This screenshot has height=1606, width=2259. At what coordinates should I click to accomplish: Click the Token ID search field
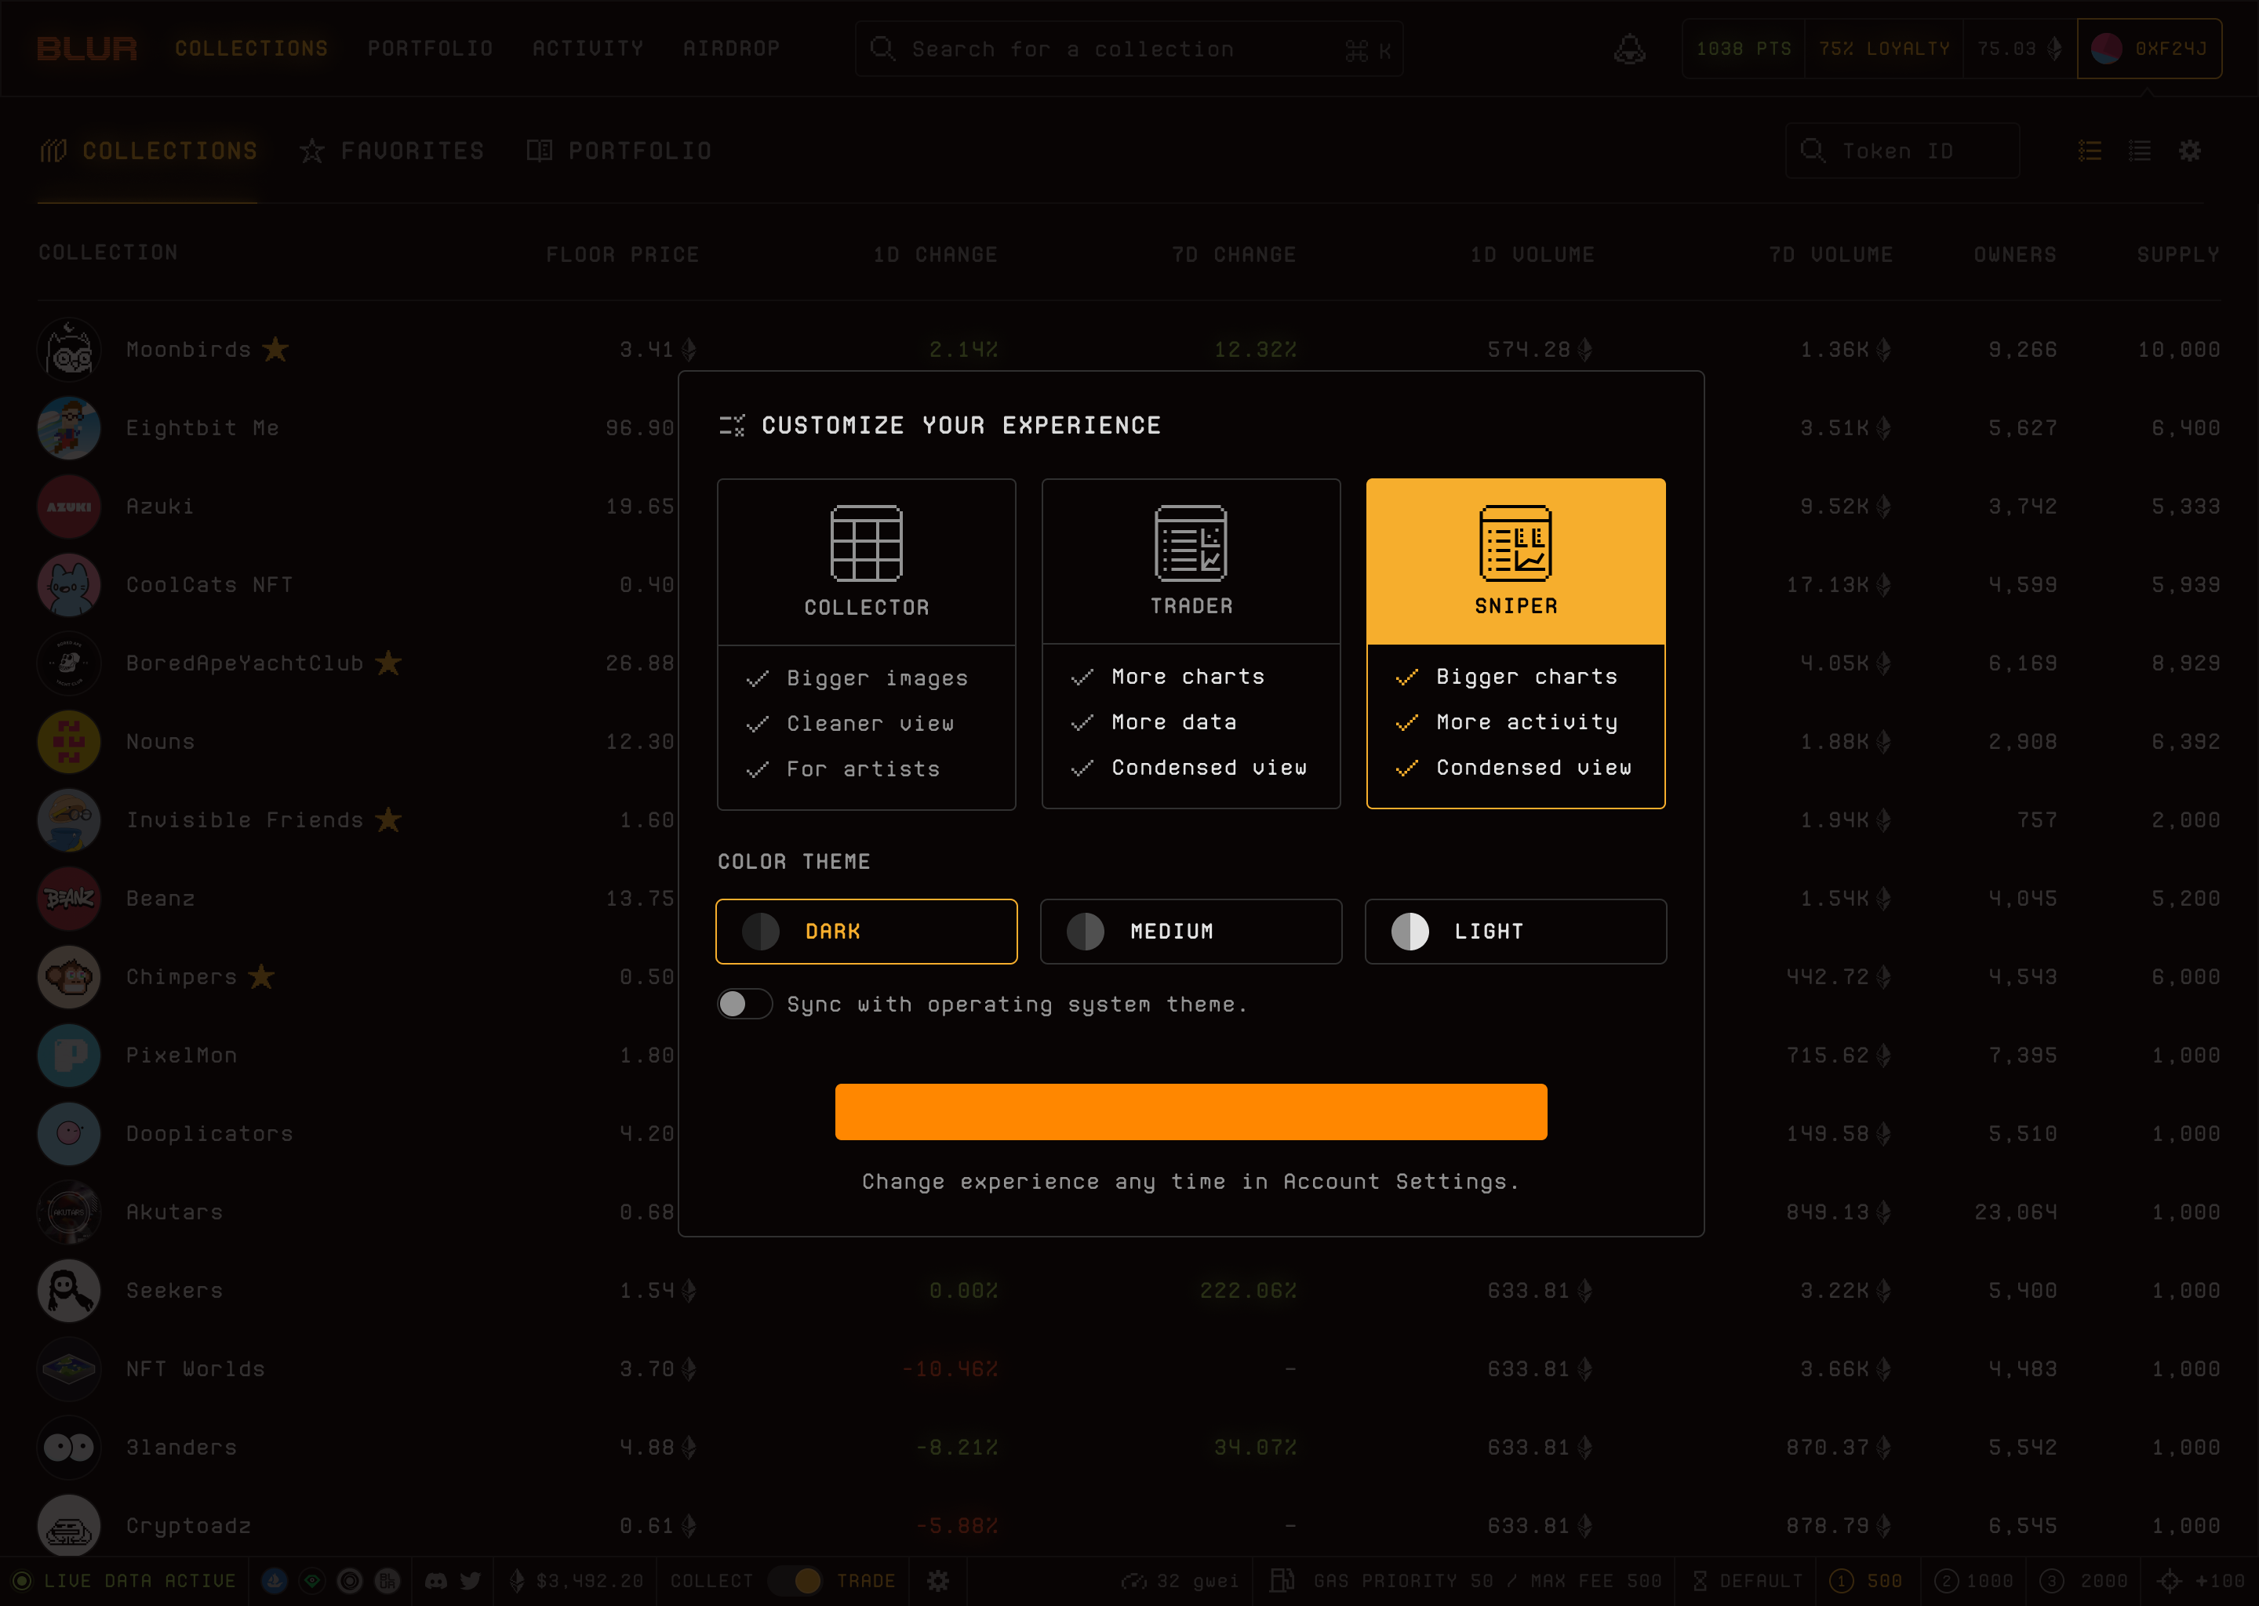pyautogui.click(x=1902, y=151)
